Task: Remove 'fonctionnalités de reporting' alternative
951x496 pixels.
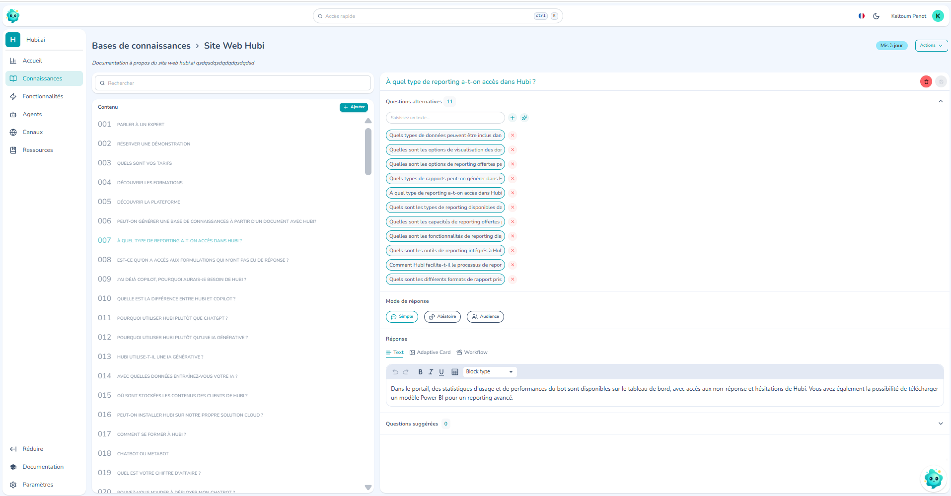Action: tap(512, 236)
